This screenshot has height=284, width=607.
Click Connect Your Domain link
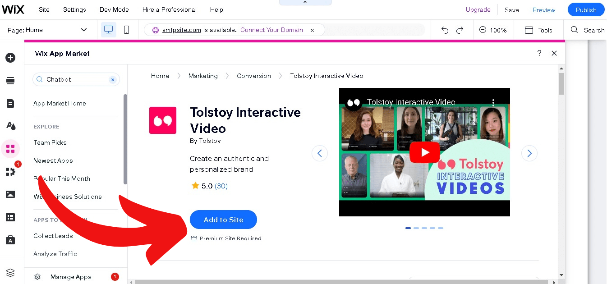tap(271, 30)
